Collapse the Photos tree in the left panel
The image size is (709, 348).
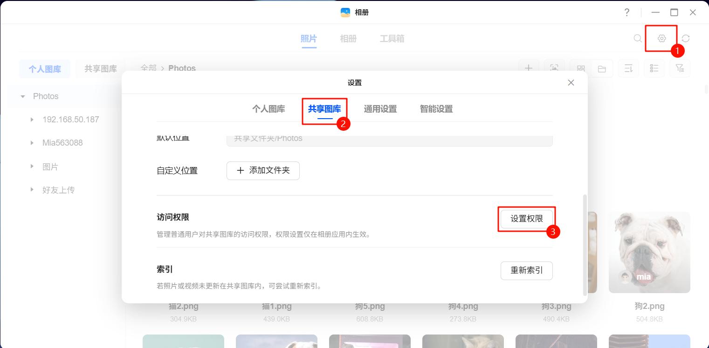[22, 96]
